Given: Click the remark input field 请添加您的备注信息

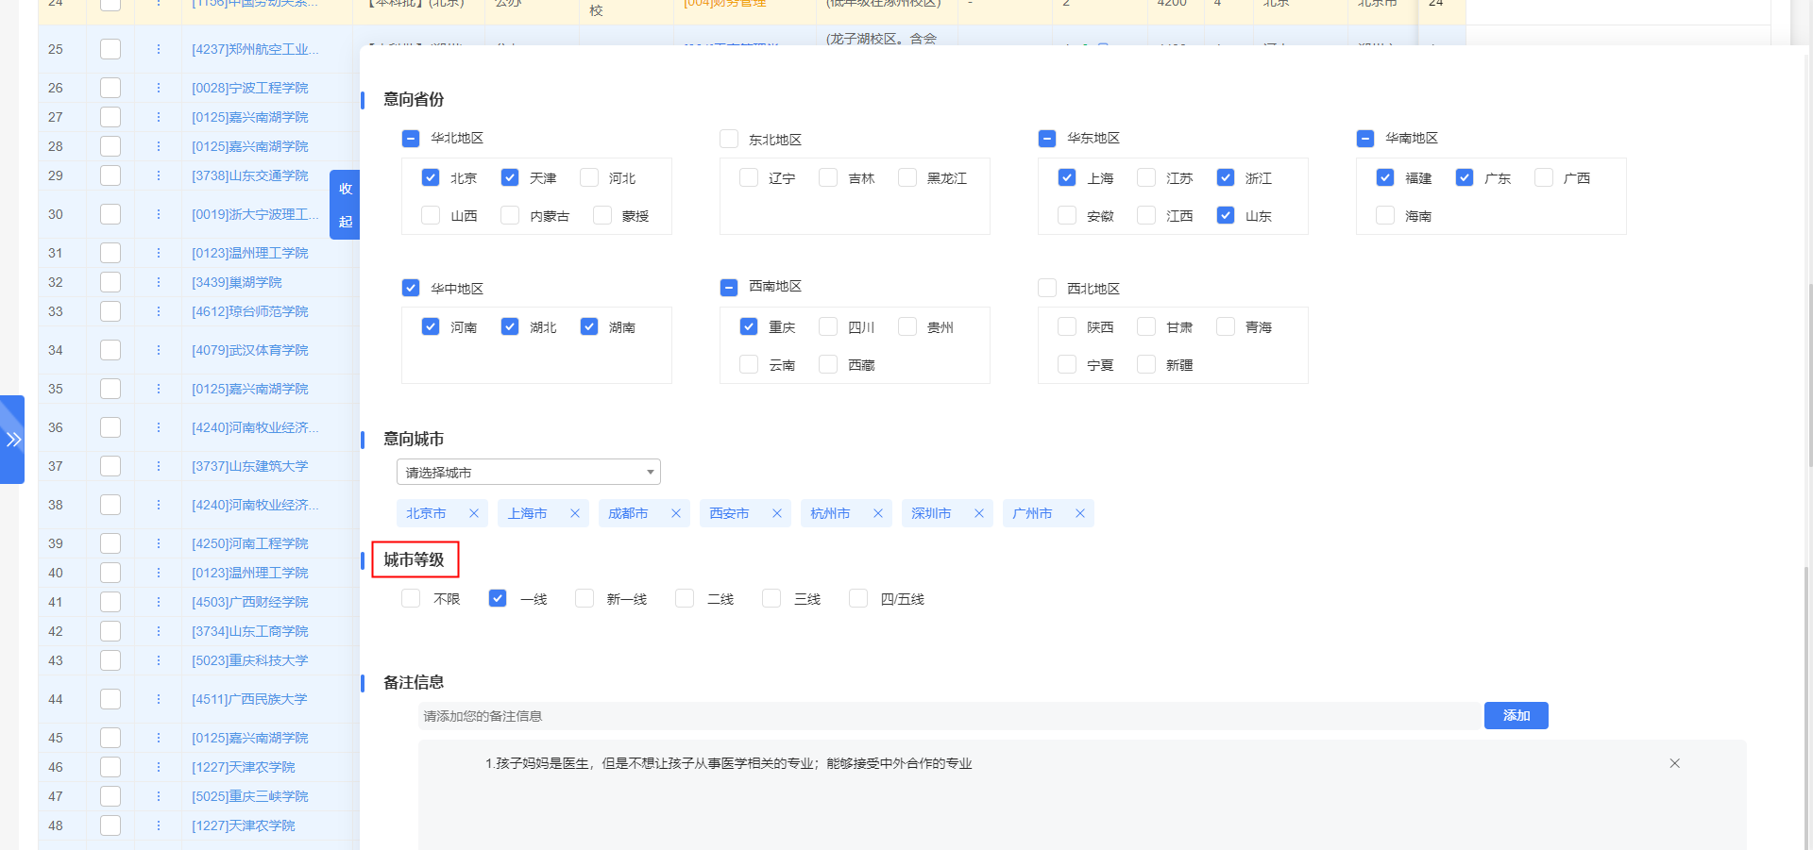Looking at the screenshot, I should 944,716.
